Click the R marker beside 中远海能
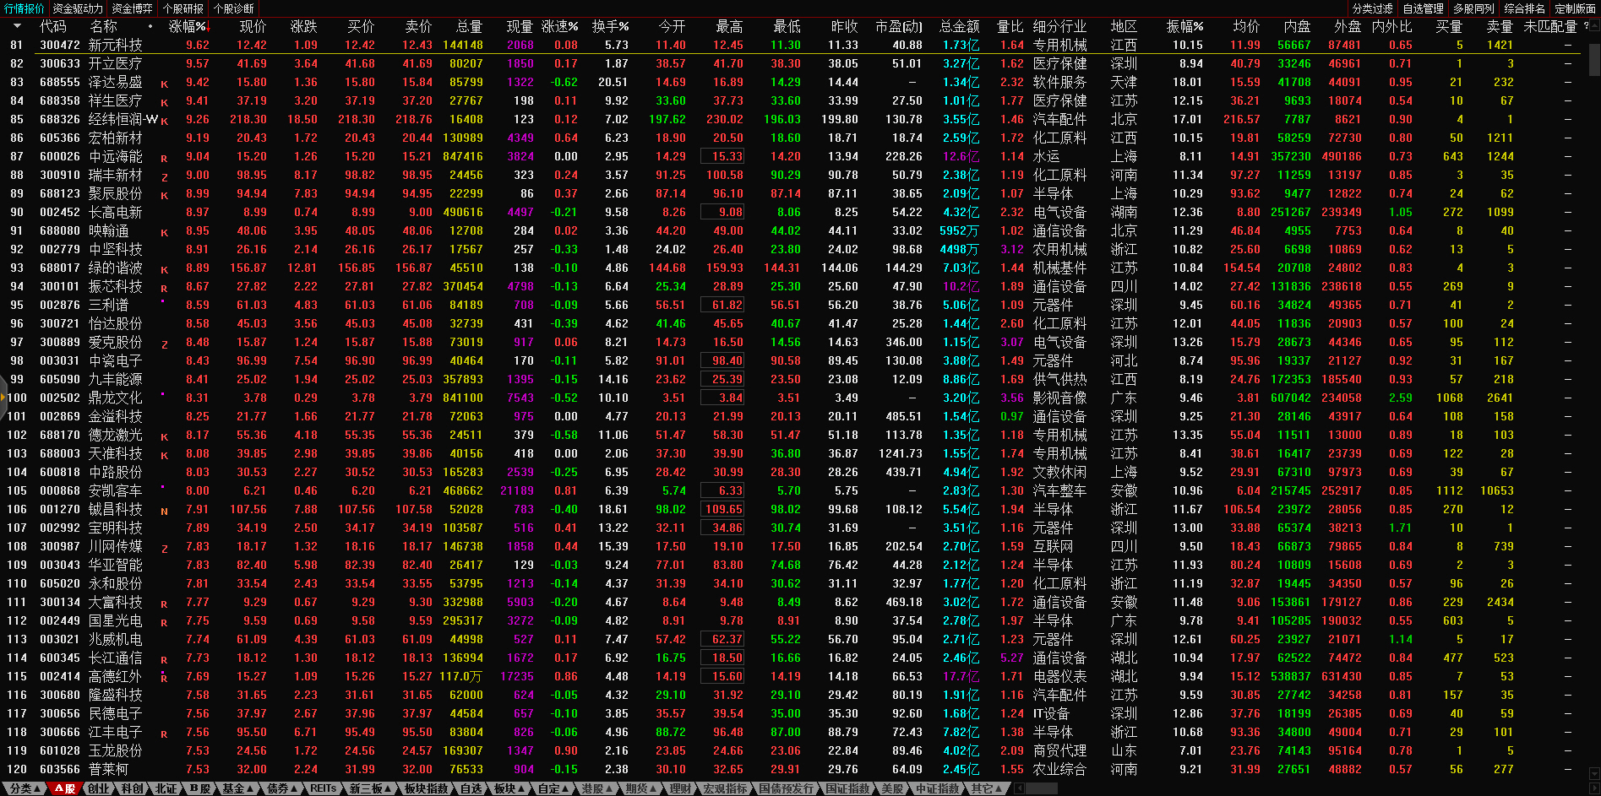 pos(164,158)
